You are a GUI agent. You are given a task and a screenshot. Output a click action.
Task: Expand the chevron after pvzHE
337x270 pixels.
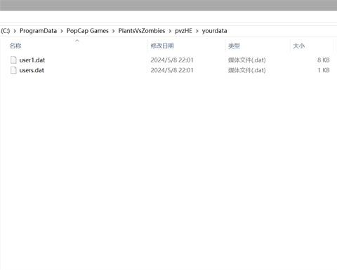click(x=197, y=31)
